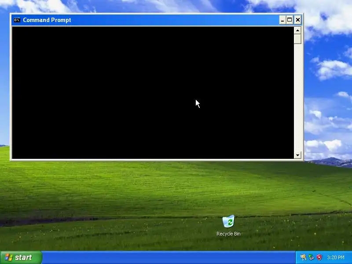Click the Command Prompt title bar icon
Viewport: 352px width, 264px height.
17,20
